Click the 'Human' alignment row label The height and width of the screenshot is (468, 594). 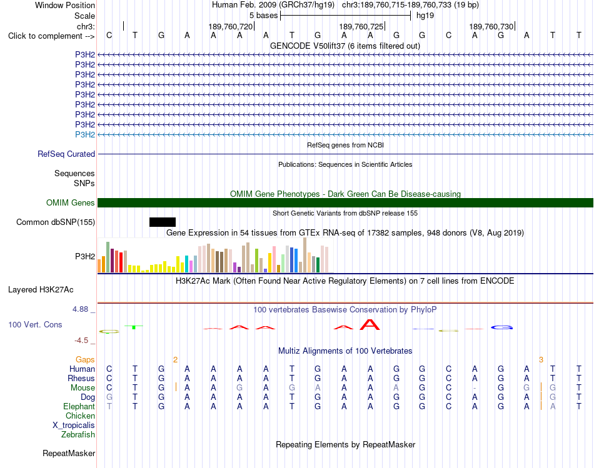[x=82, y=369]
